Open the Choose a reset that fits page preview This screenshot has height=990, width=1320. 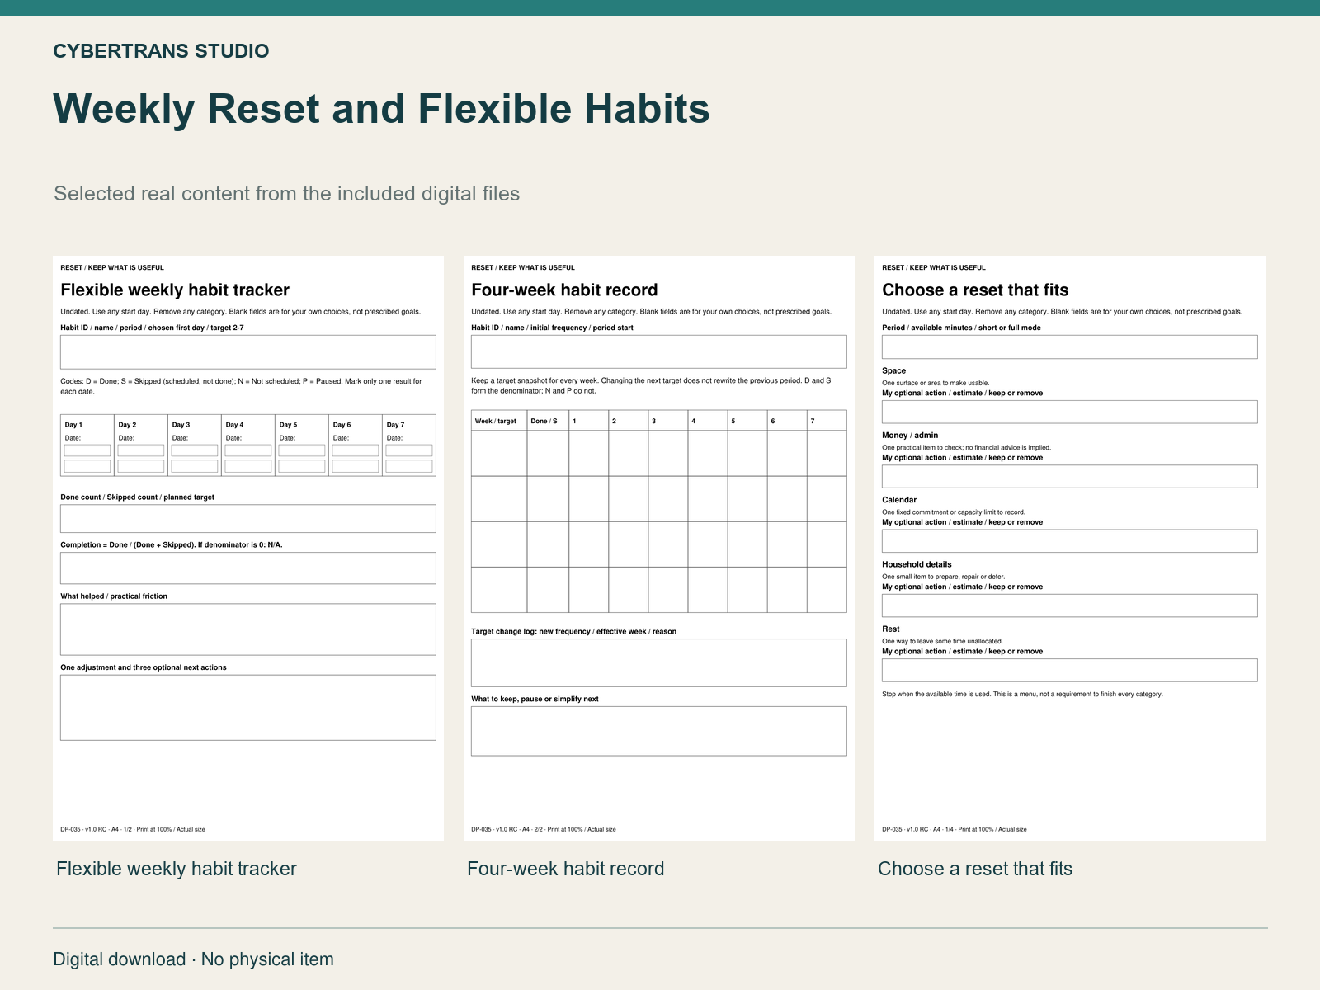click(1070, 549)
